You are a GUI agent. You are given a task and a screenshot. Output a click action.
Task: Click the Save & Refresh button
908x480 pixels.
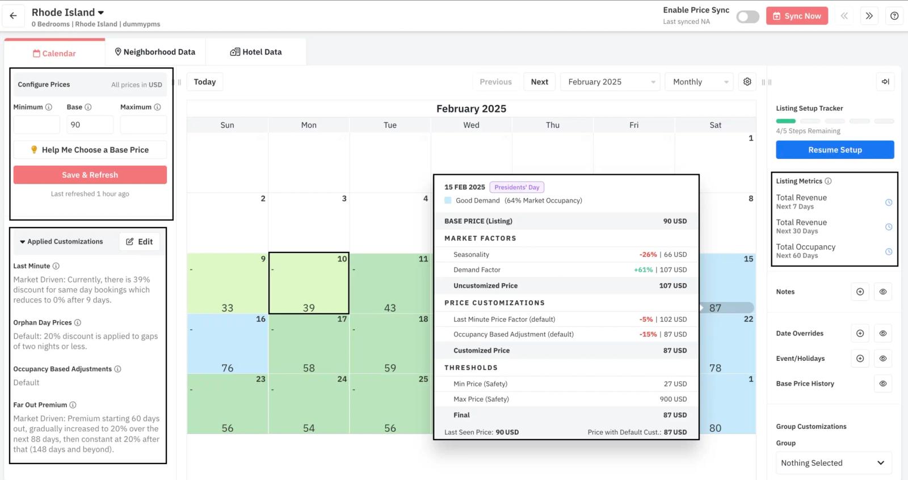[x=90, y=175]
